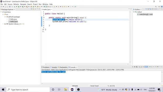This screenshot has width=163, height=92.
Task: Open the Run dropdown arrow in toolbar
Action: coord(21,7)
